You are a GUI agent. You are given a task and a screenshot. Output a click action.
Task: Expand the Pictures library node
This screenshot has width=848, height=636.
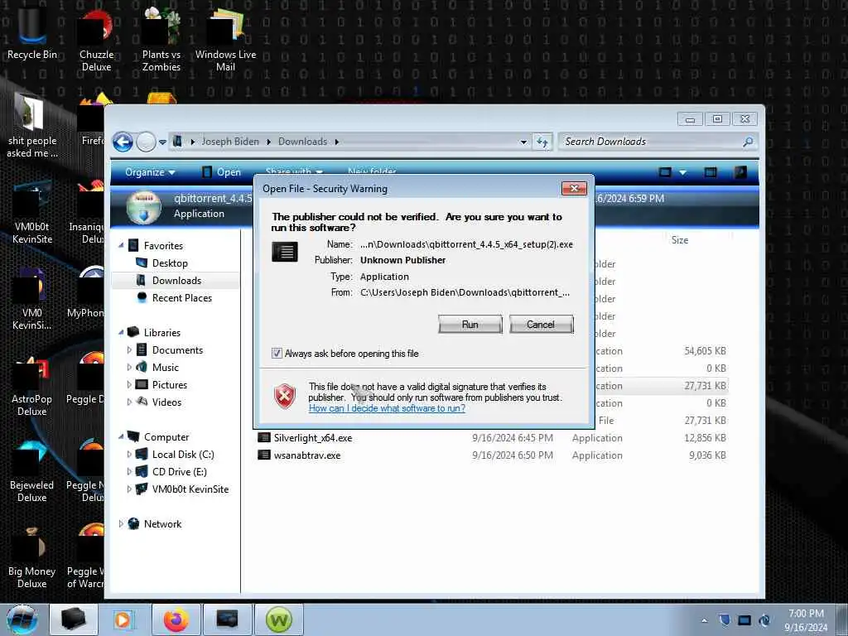pyautogui.click(x=129, y=384)
